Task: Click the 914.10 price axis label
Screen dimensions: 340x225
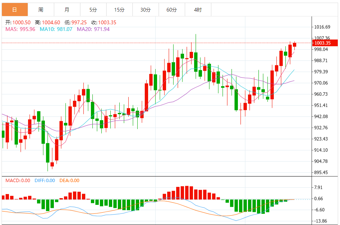Action: pos(321,150)
